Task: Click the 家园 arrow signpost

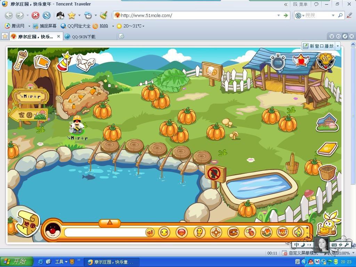Action: 28,115
